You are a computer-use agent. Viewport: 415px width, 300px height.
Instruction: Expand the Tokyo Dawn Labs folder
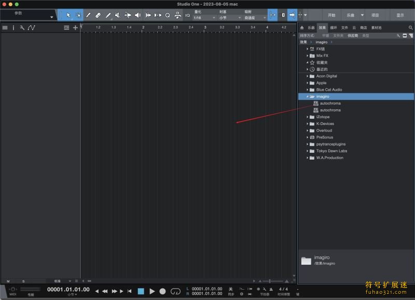(307, 151)
